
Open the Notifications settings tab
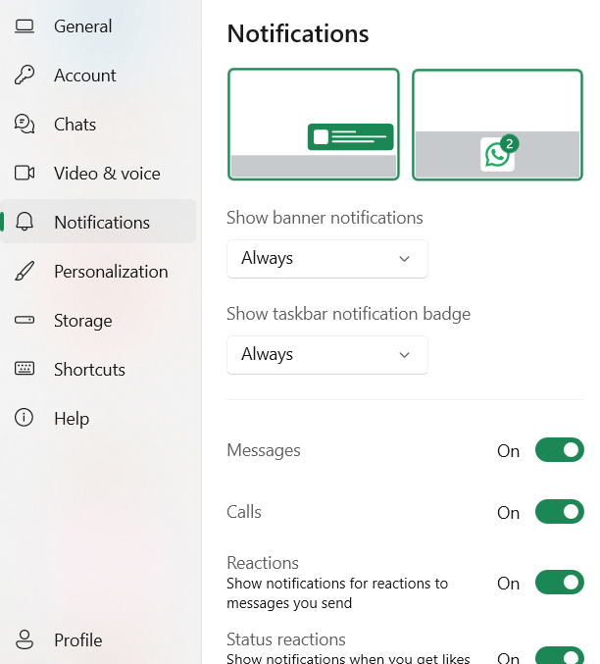pos(101,223)
